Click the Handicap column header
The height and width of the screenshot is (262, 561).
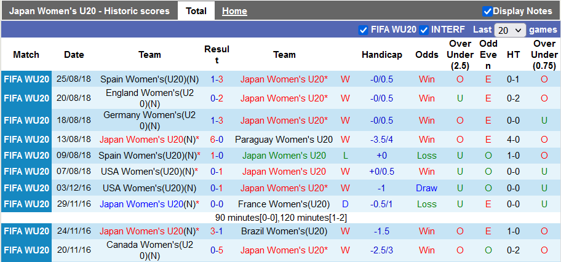381,55
